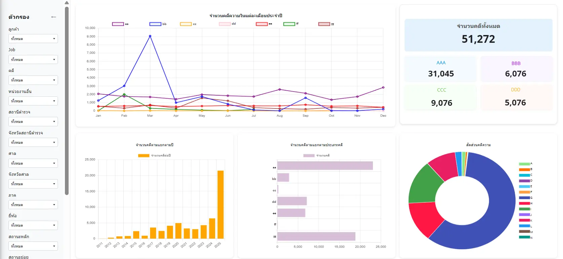Viewport: 563px width, 259px height.
Task: Open the ศาล filter dropdown
Action: click(33, 163)
